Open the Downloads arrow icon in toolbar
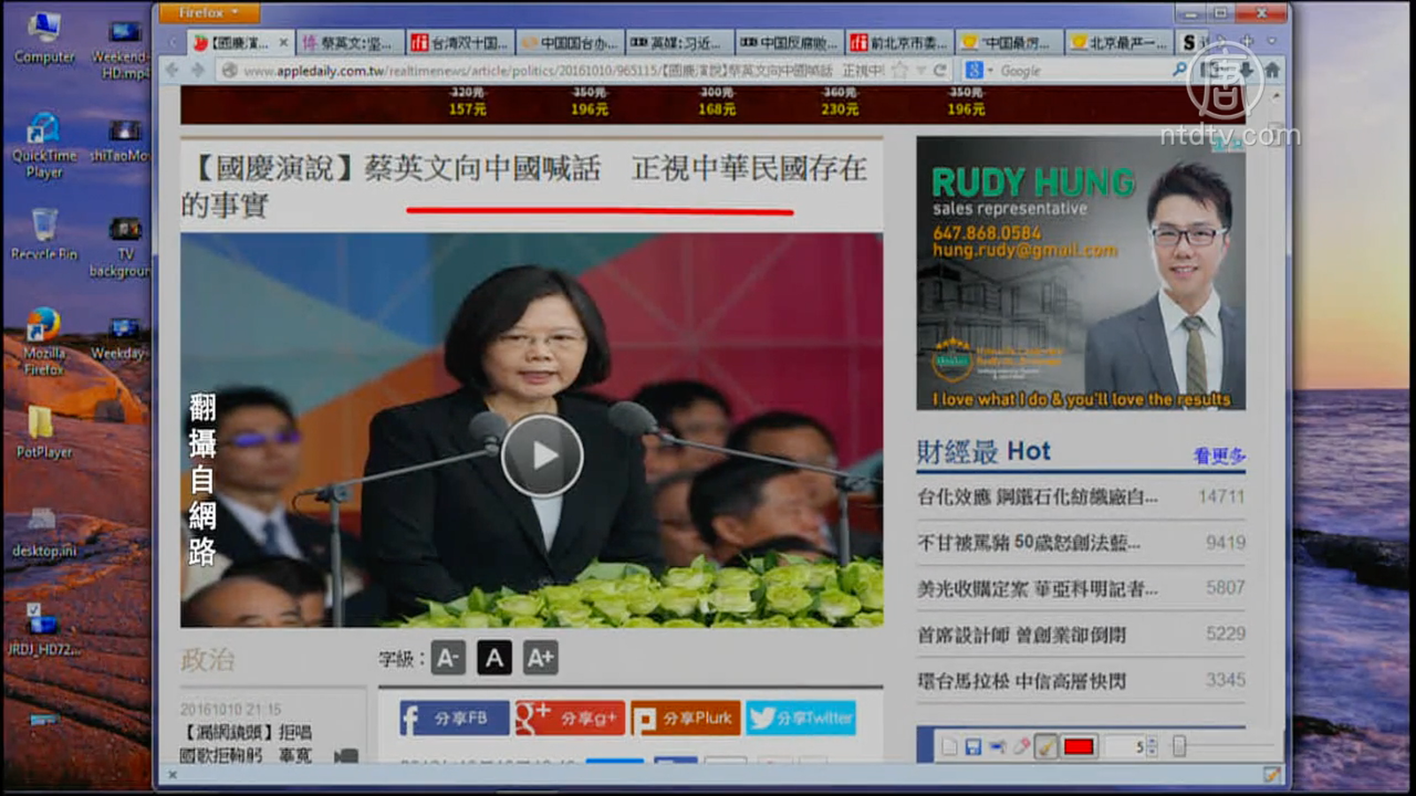This screenshot has width=1416, height=796. [1246, 70]
